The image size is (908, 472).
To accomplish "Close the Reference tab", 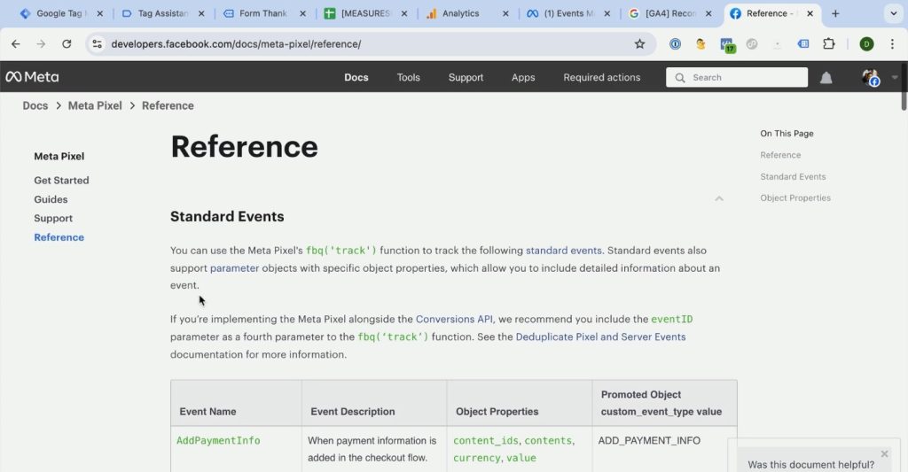I will click(x=810, y=13).
